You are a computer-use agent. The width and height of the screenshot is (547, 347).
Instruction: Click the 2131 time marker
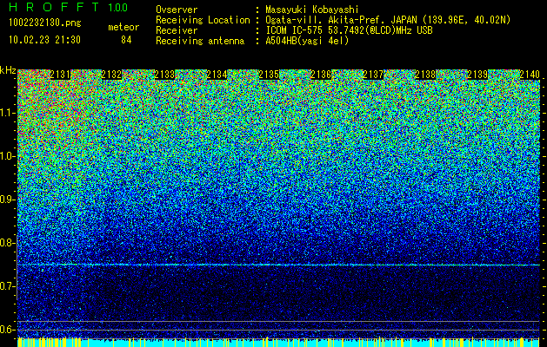tap(60, 75)
